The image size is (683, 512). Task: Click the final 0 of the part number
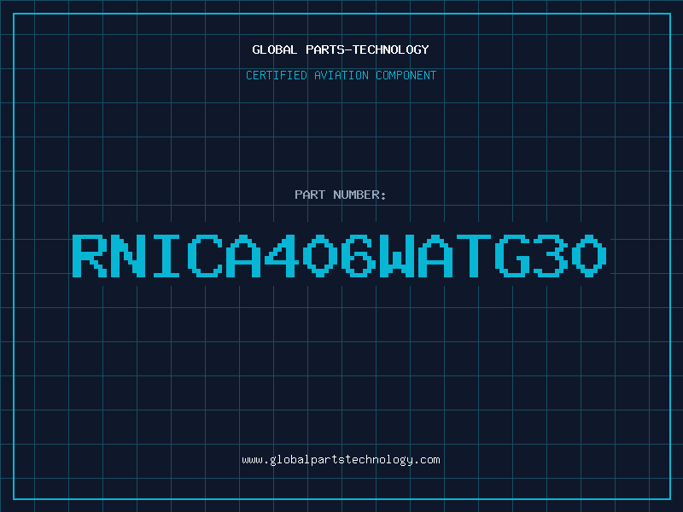pyautogui.click(x=589, y=256)
